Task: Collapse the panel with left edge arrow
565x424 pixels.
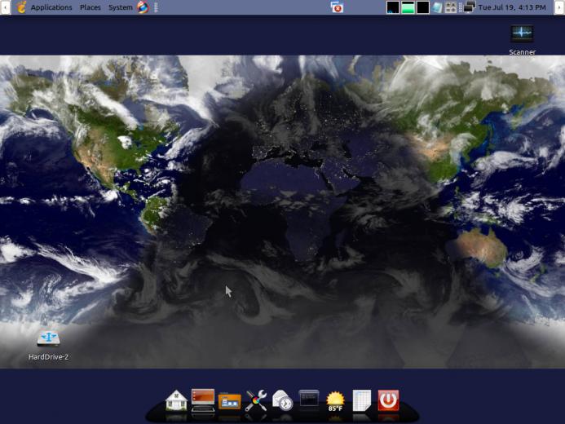Action: [5, 7]
